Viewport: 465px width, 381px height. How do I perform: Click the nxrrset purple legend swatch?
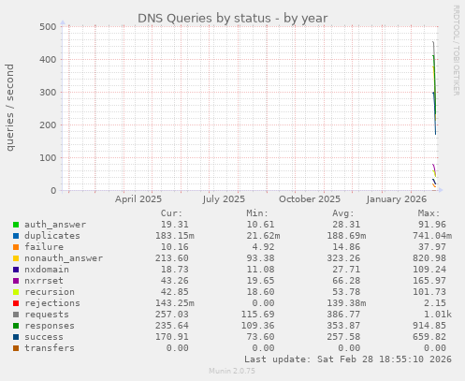(16, 281)
